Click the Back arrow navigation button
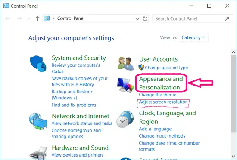This screenshot has width=237, height=160. [x=8, y=18]
